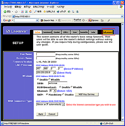The height and width of the screenshot is (126, 125).
Task: Click the Back (戻る) button in toolbar
Action: pos(7,12)
